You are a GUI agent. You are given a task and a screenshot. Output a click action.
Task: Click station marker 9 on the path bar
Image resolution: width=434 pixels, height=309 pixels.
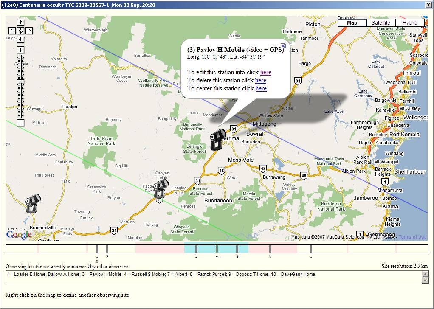[107, 249]
